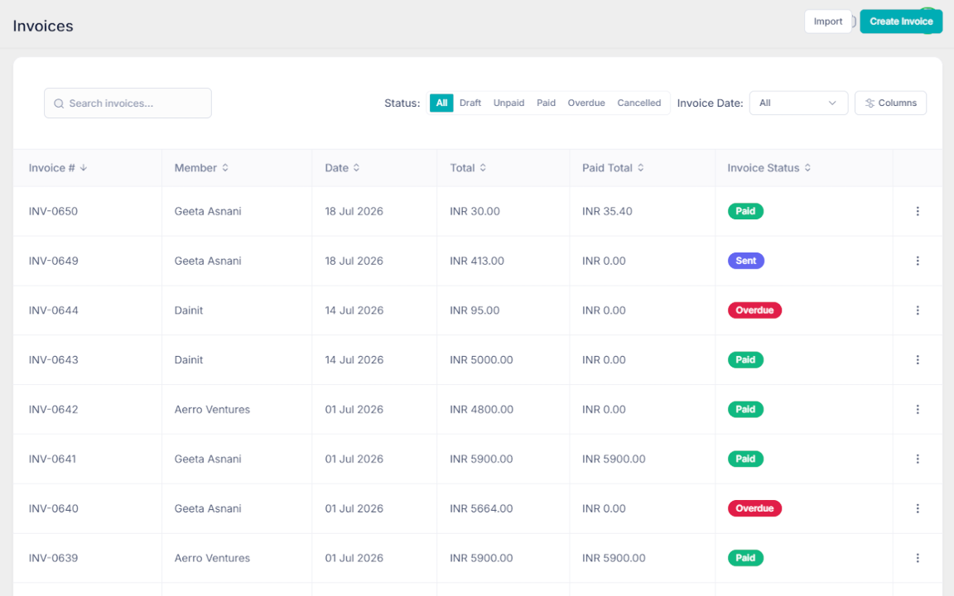Sort the table by Date
The width and height of the screenshot is (954, 596).
(x=357, y=168)
